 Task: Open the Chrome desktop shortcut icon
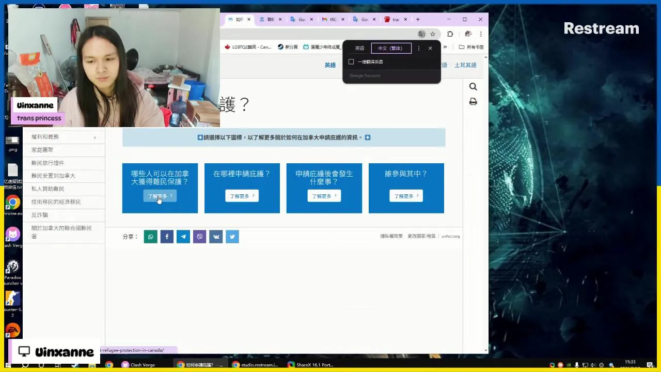click(13, 205)
